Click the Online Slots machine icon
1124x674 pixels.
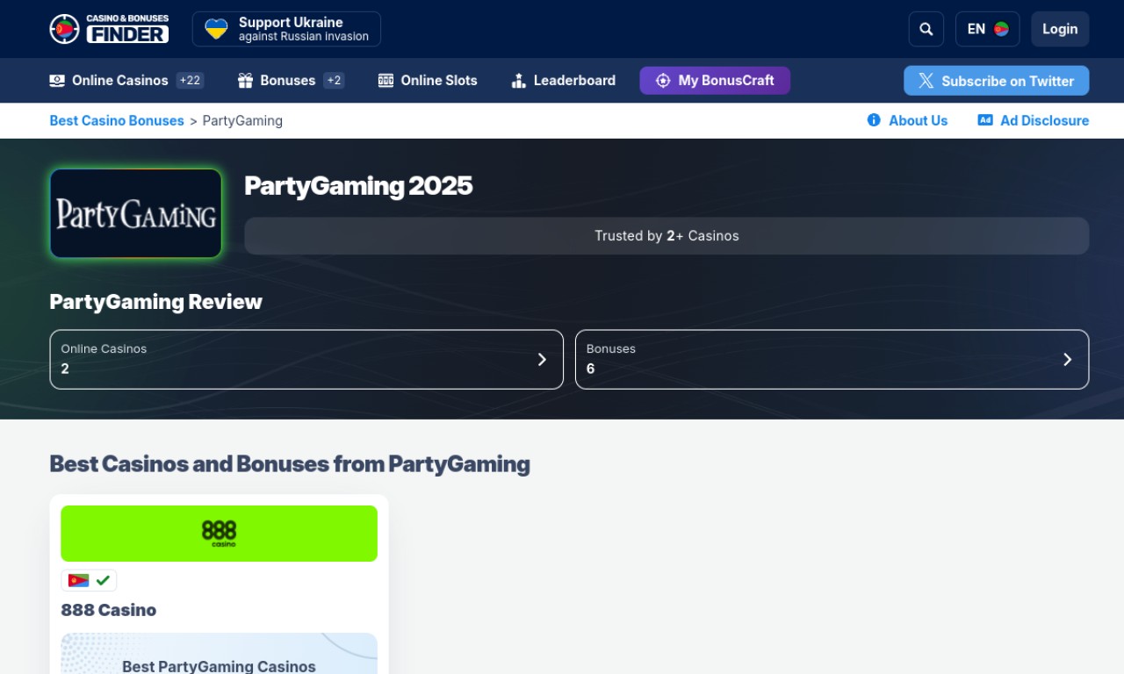(x=385, y=81)
